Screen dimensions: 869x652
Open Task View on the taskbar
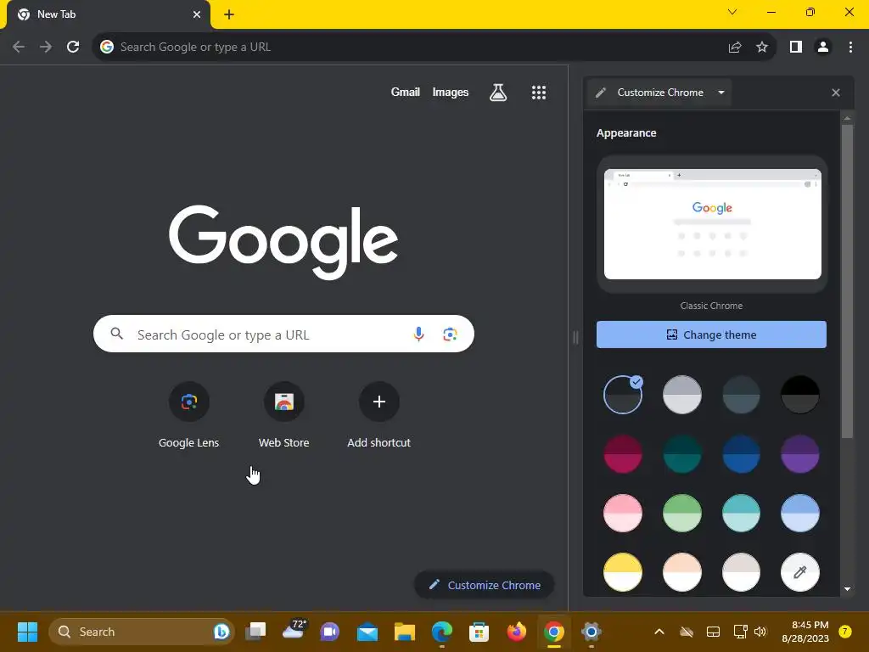pos(256,632)
